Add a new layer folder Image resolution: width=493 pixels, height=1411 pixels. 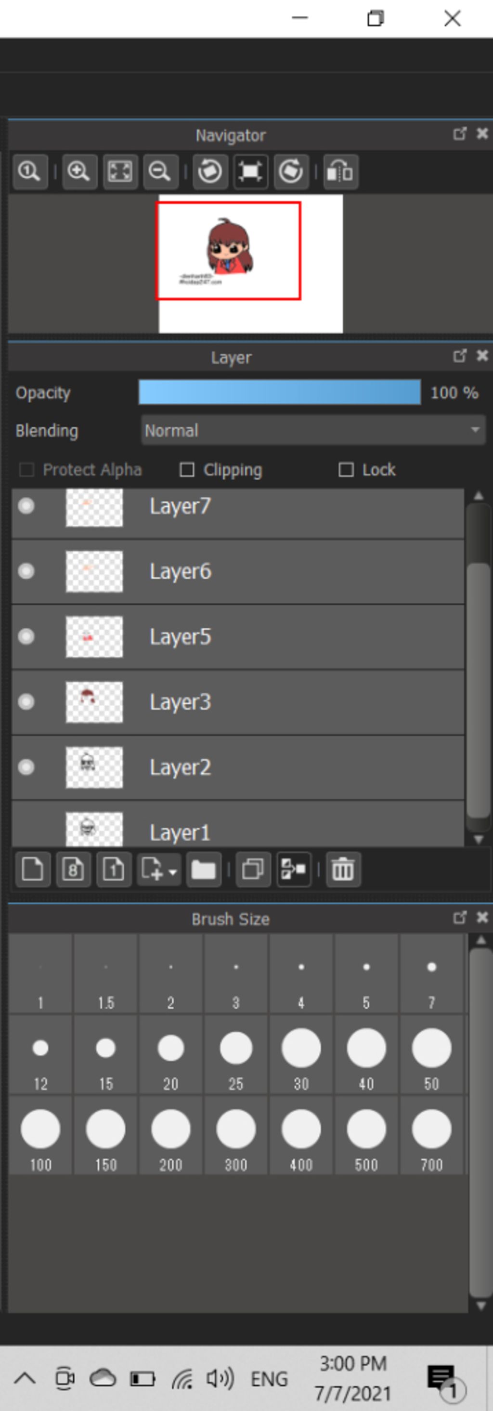click(203, 869)
